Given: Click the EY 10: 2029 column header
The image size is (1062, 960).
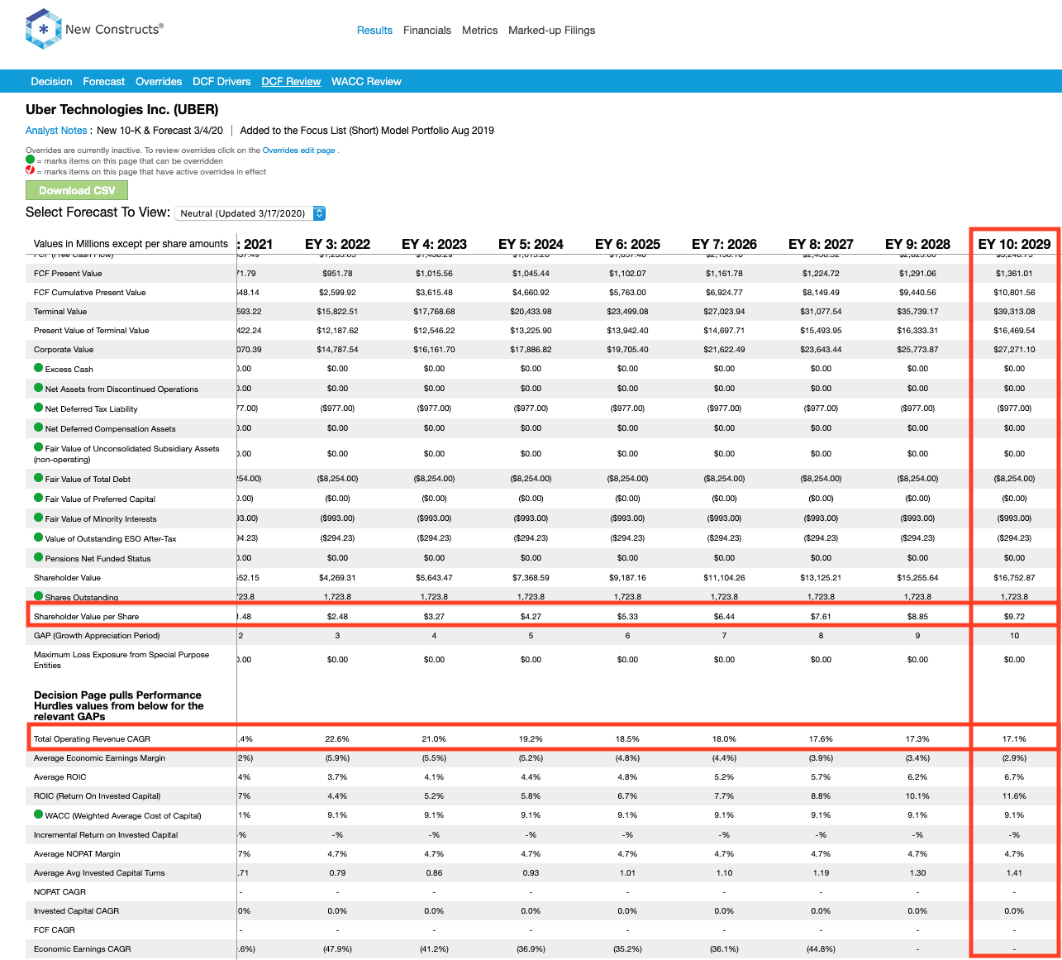Looking at the screenshot, I should pyautogui.click(x=1014, y=244).
